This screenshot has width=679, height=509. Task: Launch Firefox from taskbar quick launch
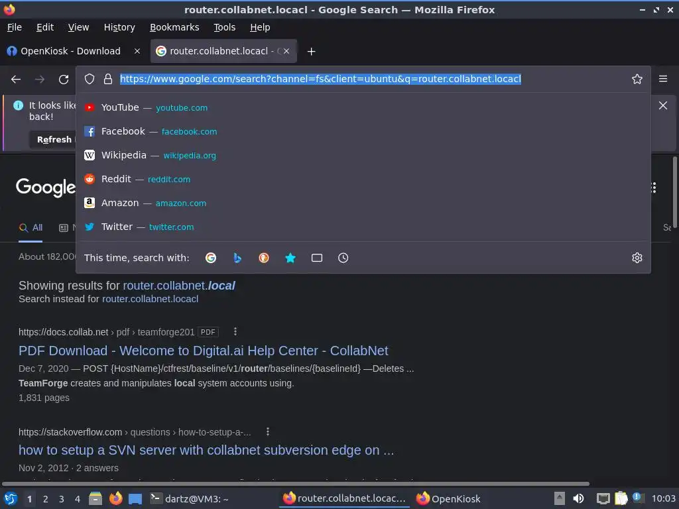tap(115, 498)
